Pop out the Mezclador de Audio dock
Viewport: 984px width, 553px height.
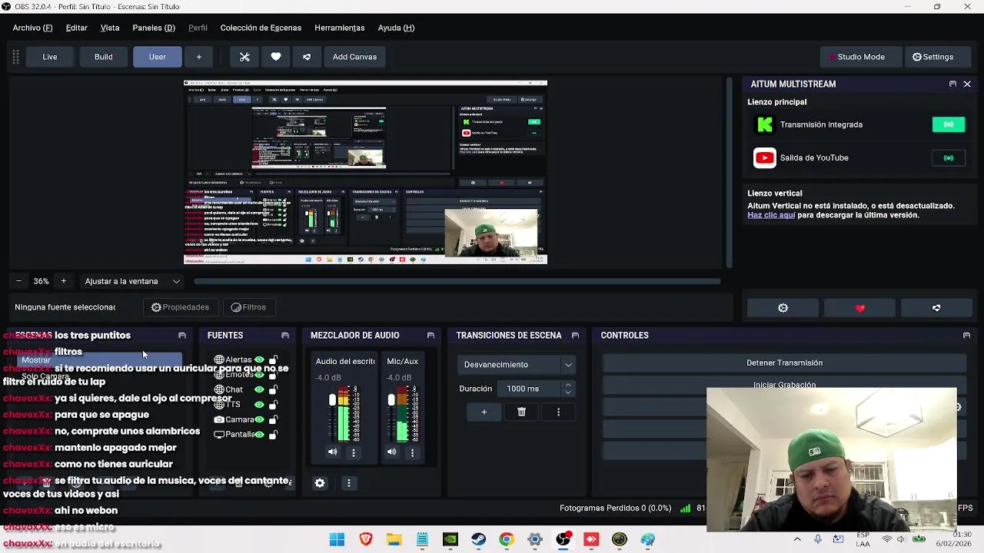[430, 336]
